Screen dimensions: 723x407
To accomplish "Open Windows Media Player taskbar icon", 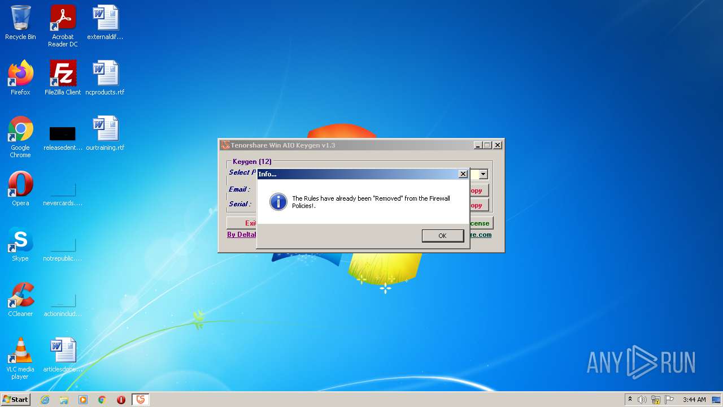I will pos(83,400).
